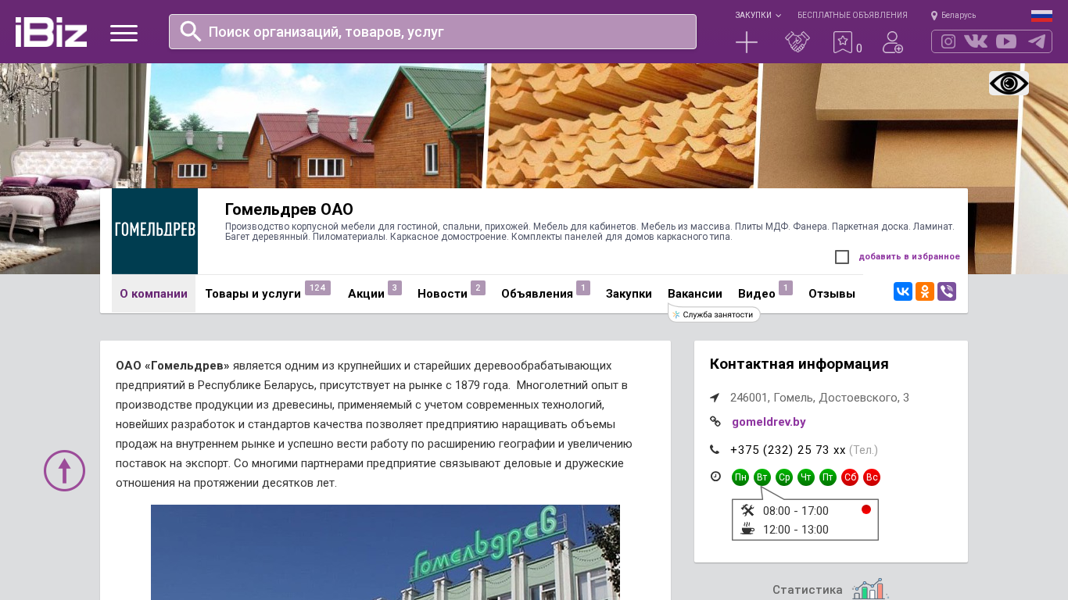Reveal the phone number +375 (232)

[788, 450]
